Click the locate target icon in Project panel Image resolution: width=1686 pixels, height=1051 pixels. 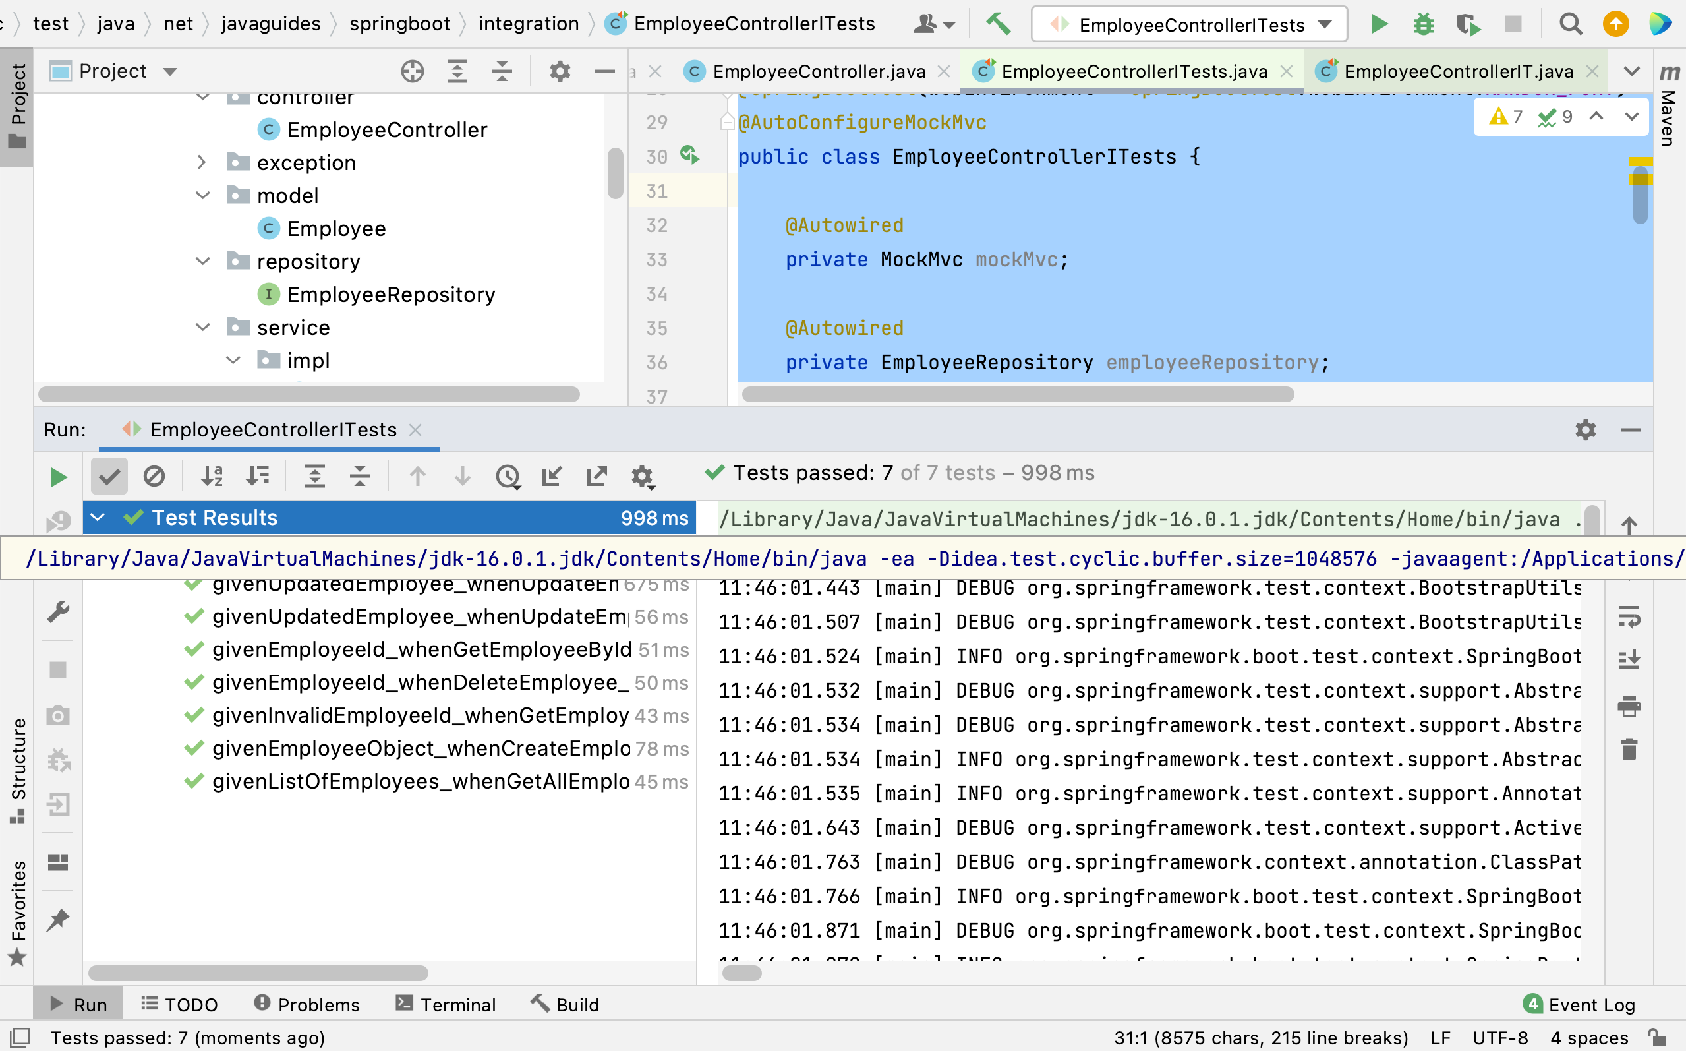(412, 71)
